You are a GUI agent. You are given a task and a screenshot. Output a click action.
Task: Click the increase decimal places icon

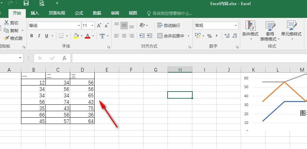click(227, 36)
